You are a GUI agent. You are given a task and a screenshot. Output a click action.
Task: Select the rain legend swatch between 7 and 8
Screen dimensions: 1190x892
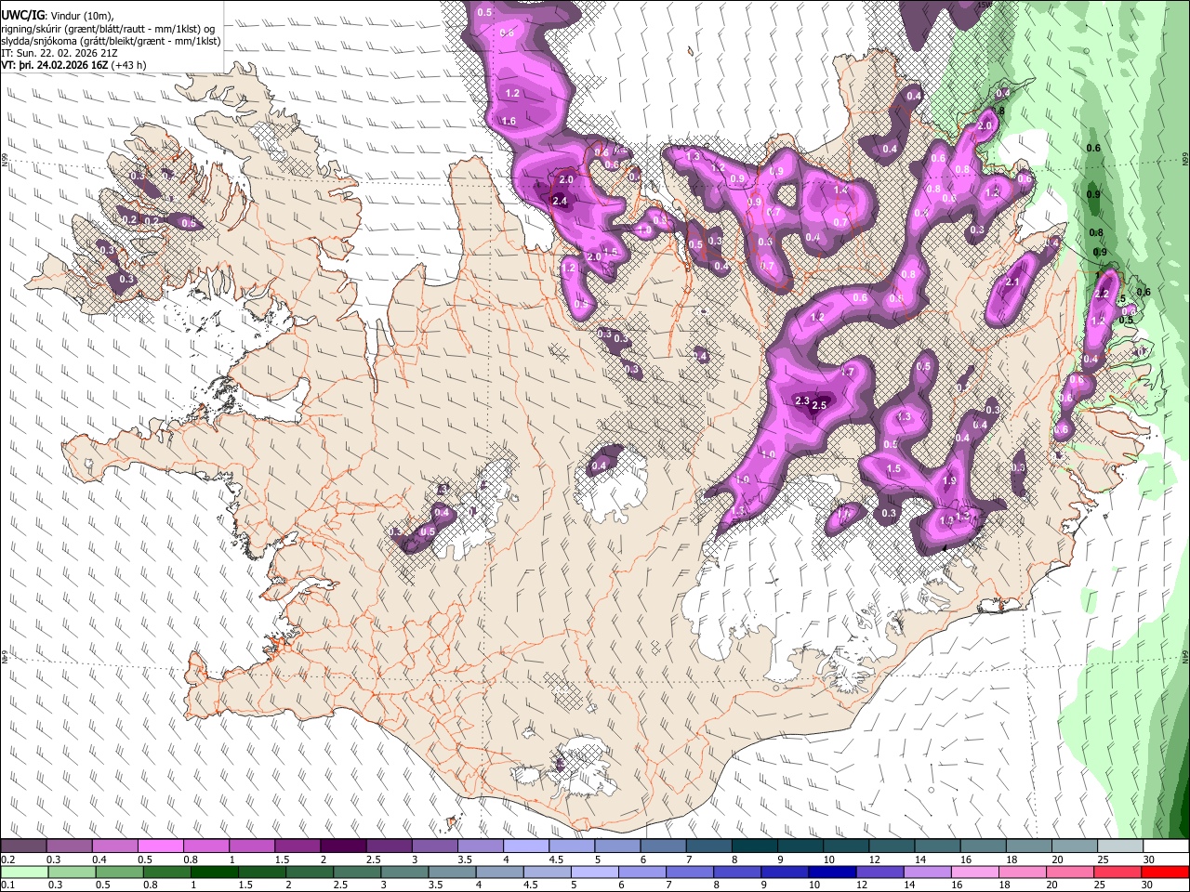pyautogui.click(x=689, y=872)
